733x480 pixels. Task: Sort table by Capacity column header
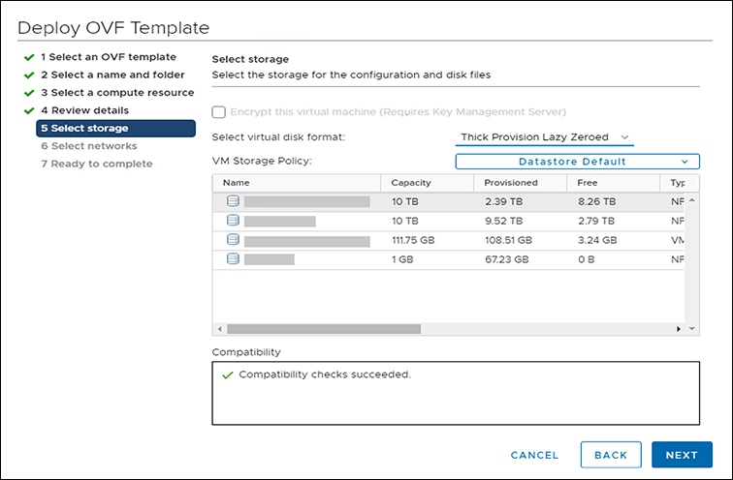pos(428,183)
